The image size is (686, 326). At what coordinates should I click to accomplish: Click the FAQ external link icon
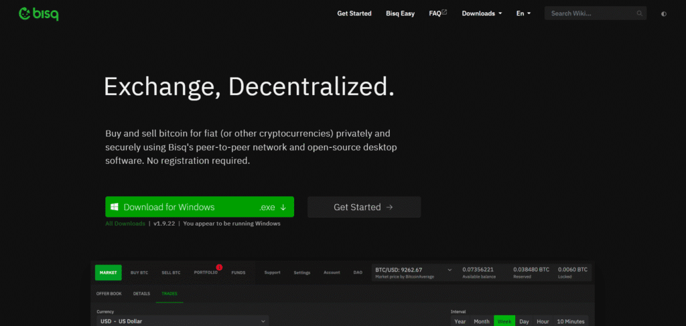(x=444, y=12)
